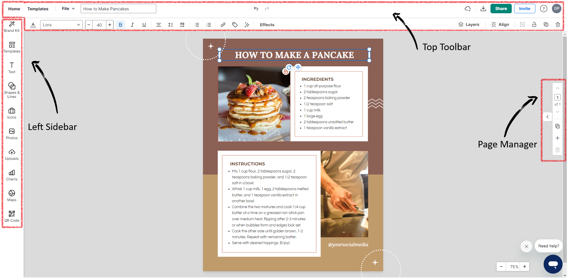Click the Invite button
Image resolution: width=567 pixels, height=278 pixels.
[524, 9]
